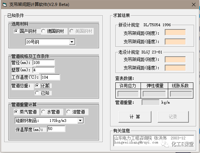Click the 记录 button
Viewport: 200px width, 153px height.
(173, 117)
